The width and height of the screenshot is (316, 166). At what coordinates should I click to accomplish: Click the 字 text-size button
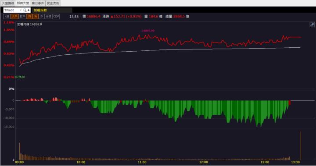coord(42,17)
